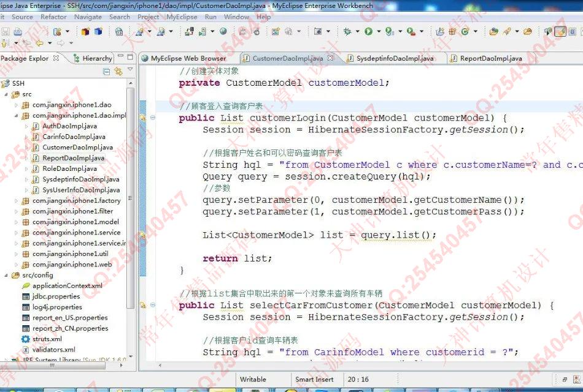Click Package Explorer horizontal scrollbar thumb
583x392 pixels.
53,365
